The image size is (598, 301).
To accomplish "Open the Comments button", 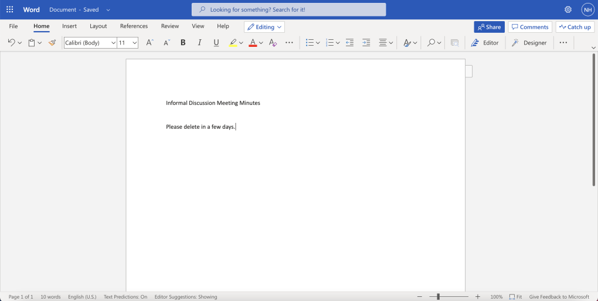I will point(529,27).
